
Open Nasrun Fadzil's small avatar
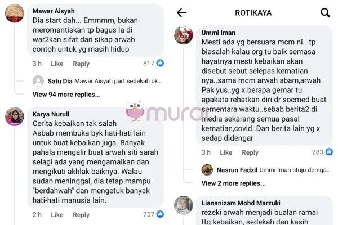click(x=207, y=170)
